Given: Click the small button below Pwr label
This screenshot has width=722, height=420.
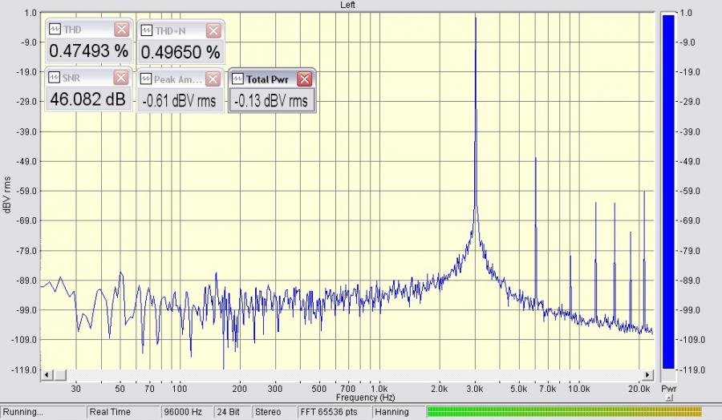Looking at the screenshot, I should click(x=669, y=398).
